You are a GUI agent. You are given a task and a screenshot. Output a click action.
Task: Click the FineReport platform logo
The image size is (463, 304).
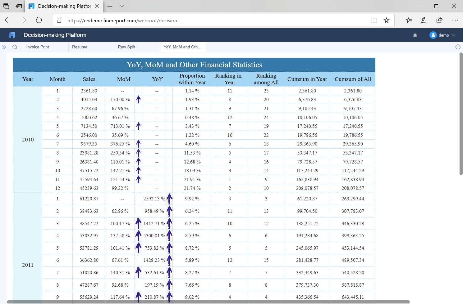[x=12, y=35]
